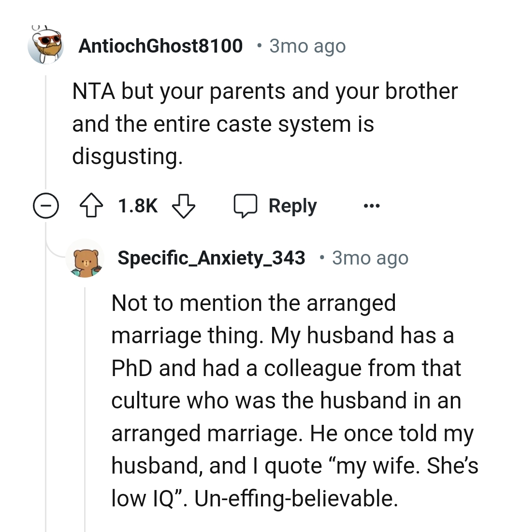Select the speech bubble reply icon
522x532 pixels.
246,205
